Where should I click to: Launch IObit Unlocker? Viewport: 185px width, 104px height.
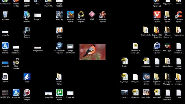16,61
